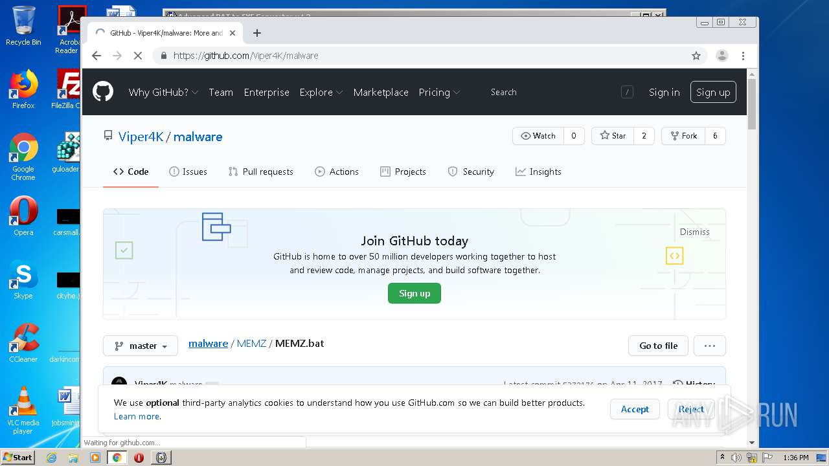
Task: Open Opera desktop shortcut
Action: [x=23, y=216]
